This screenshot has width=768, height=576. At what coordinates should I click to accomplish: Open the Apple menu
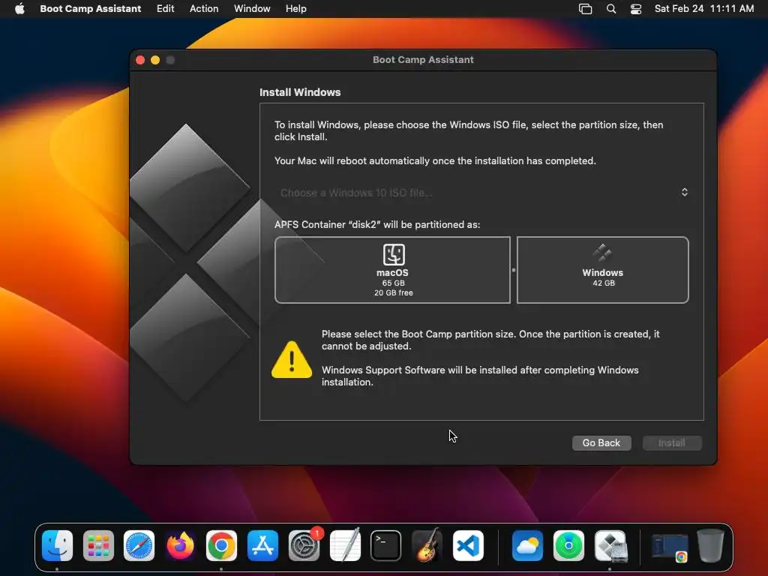point(19,9)
